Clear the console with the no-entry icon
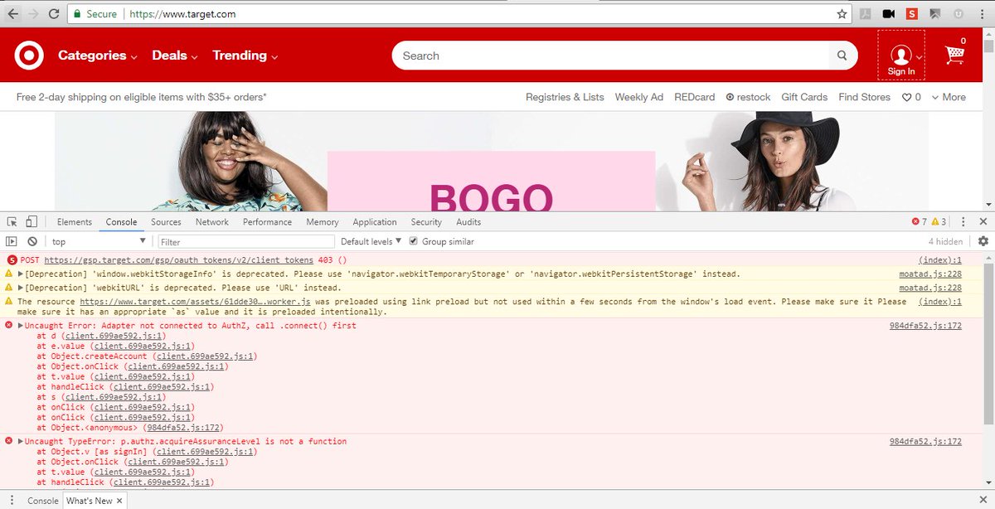The width and height of the screenshot is (995, 509). click(32, 241)
